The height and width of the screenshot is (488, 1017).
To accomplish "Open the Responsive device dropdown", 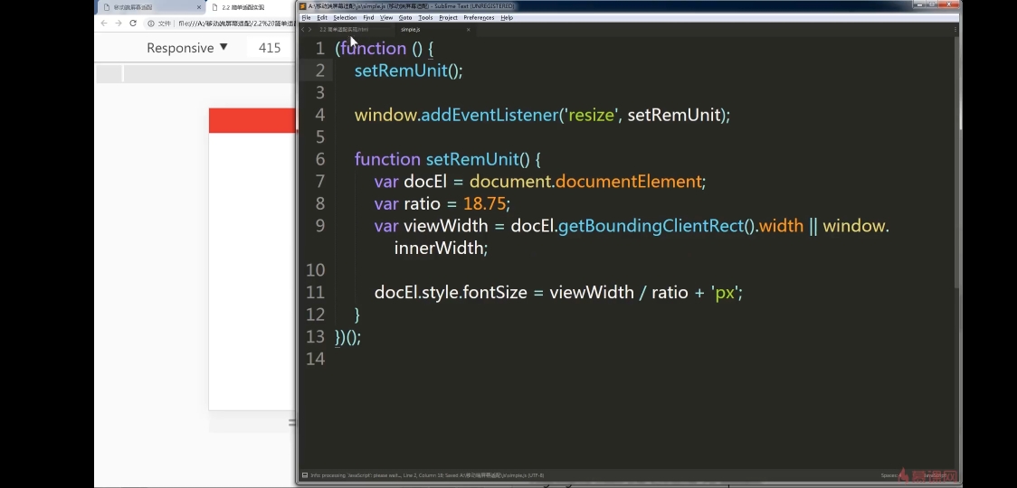I will (x=186, y=48).
